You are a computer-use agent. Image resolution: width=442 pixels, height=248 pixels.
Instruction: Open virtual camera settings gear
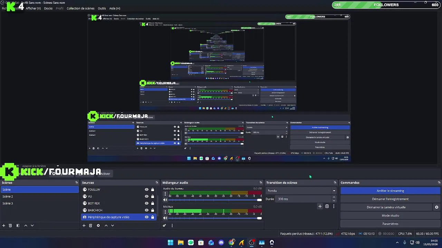pyautogui.click(x=436, y=207)
